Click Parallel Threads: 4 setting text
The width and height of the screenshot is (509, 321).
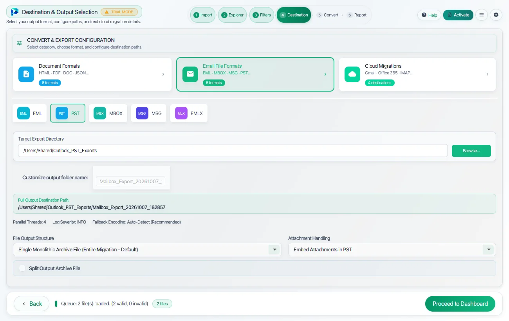29,222
